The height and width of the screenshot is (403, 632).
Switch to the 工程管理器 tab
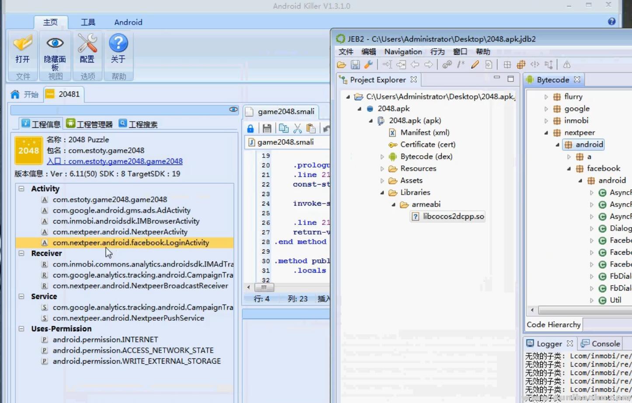[x=90, y=124]
